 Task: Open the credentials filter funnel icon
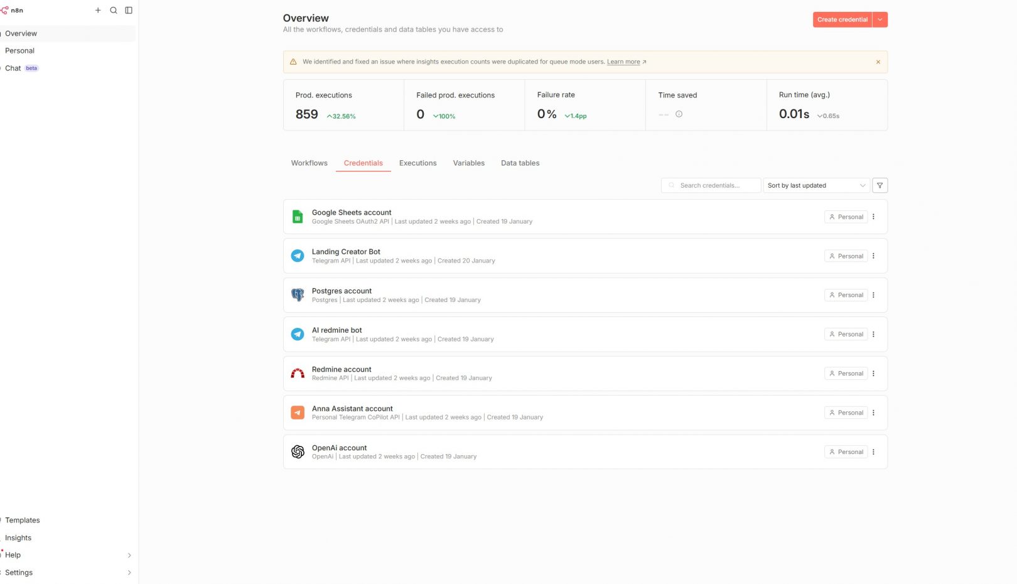tap(880, 185)
